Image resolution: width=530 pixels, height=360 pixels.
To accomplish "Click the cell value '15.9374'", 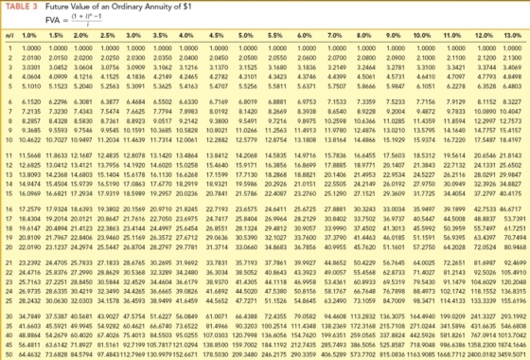I will pyautogui.click(x=424, y=140).
